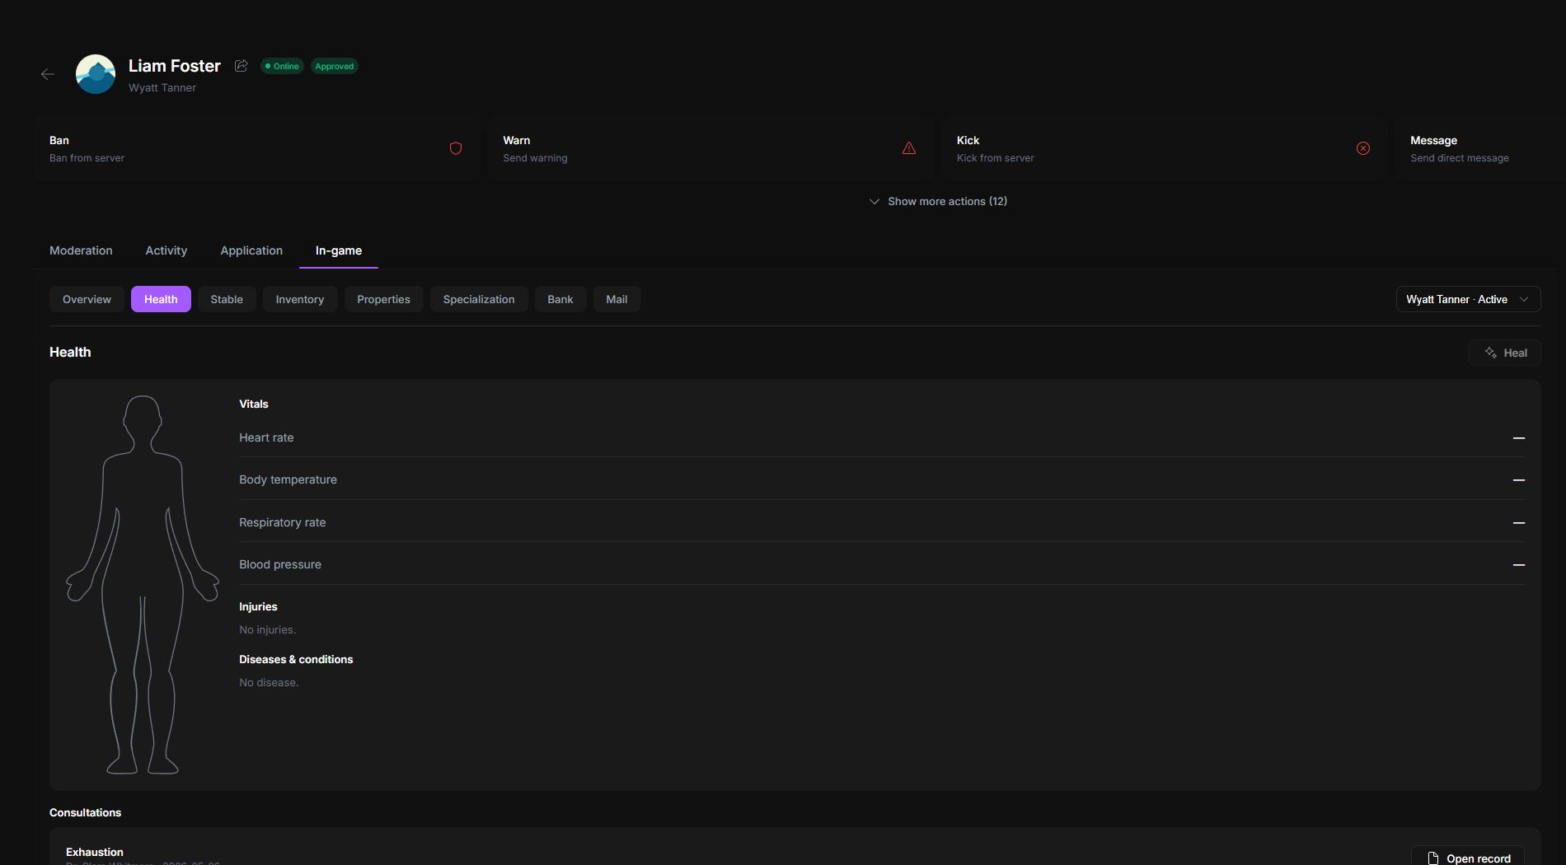Click the Warn triangle icon

(909, 148)
